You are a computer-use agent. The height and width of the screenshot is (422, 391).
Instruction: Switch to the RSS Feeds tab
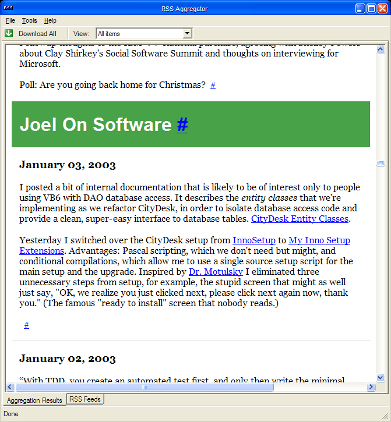pyautogui.click(x=85, y=399)
